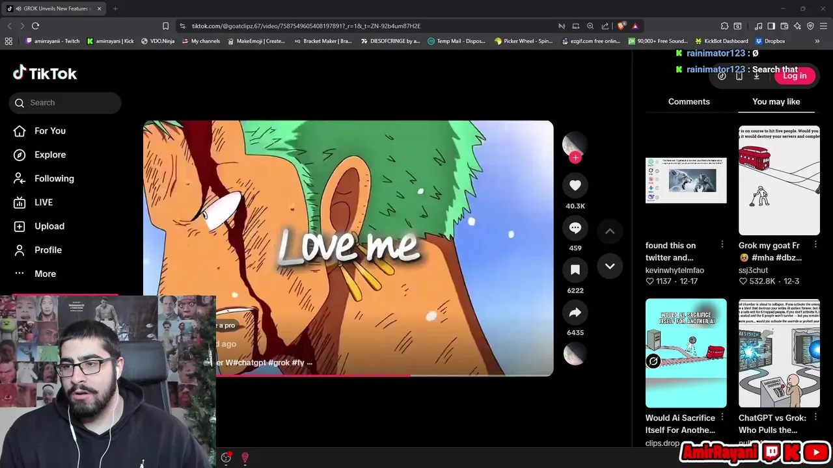Open browser zoom magnifier icon
Image resolution: width=833 pixels, height=468 pixels.
[x=590, y=26]
